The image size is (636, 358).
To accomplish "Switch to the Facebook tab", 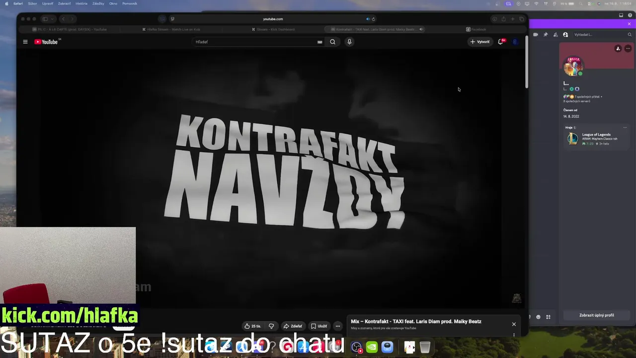I will 476,29.
